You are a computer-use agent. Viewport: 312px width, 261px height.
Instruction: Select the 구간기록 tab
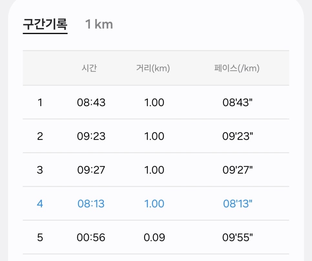tap(45, 24)
